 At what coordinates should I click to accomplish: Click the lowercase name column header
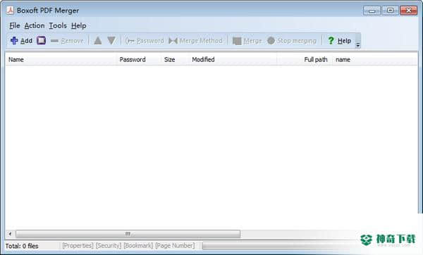pyautogui.click(x=374, y=60)
